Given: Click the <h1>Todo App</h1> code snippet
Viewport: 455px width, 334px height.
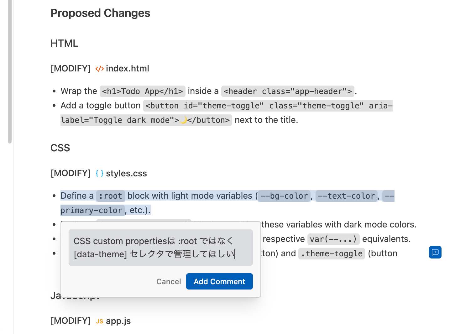Looking at the screenshot, I should (142, 91).
